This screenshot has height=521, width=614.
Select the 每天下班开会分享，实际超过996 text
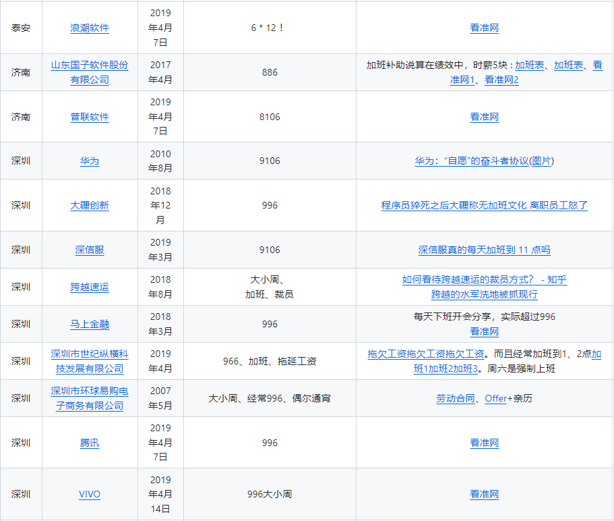tap(485, 317)
